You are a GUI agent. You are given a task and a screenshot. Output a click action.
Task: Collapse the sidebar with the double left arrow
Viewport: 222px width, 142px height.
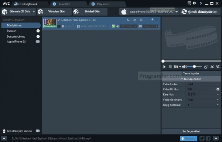tap(4, 138)
